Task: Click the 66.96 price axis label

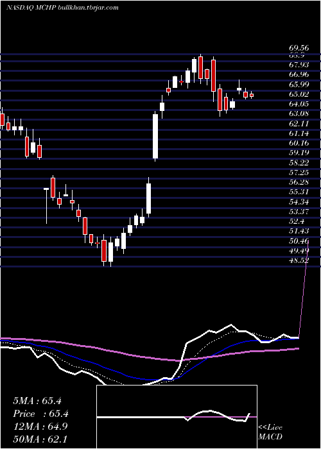Action: (299, 75)
